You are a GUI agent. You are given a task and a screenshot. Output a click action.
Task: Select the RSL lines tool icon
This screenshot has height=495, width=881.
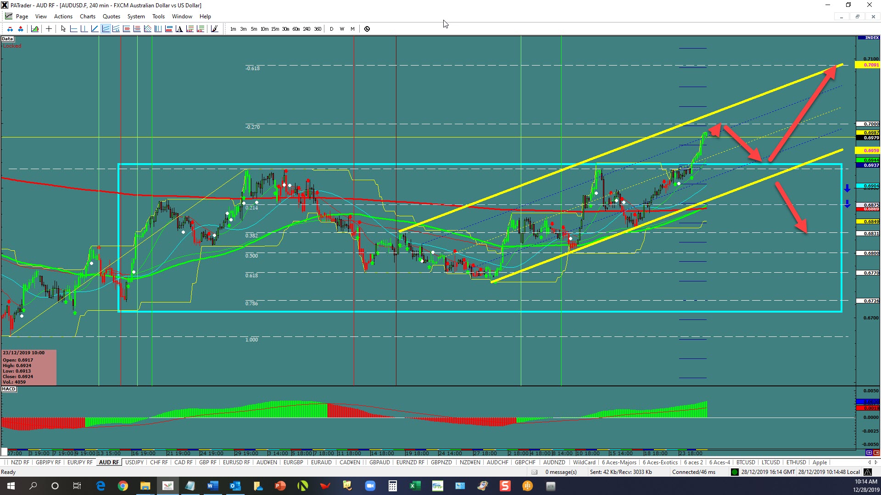[x=200, y=29]
